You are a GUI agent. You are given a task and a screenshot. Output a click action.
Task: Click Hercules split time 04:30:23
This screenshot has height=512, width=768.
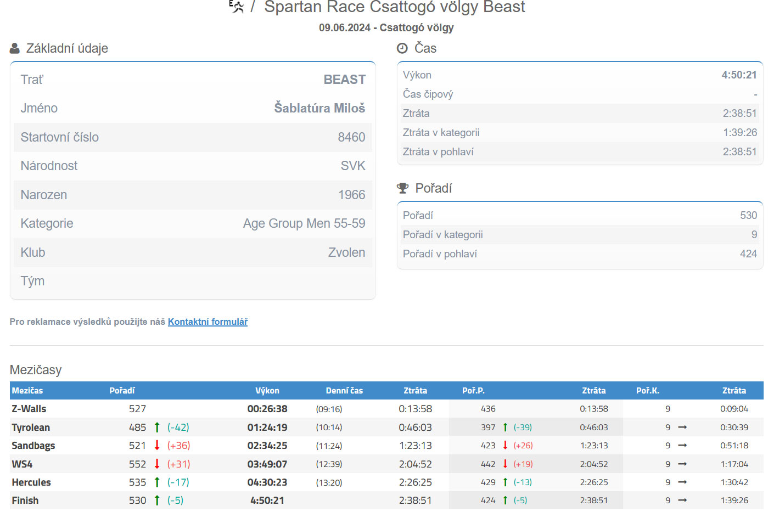(x=267, y=482)
